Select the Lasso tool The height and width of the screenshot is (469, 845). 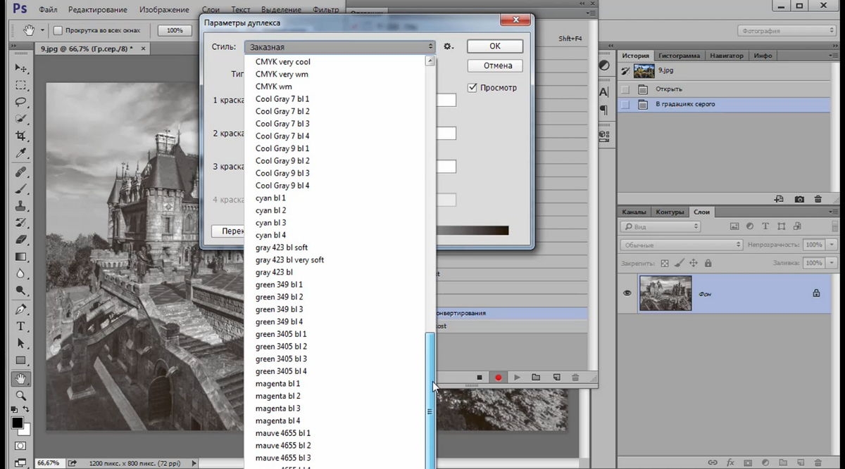(x=21, y=102)
